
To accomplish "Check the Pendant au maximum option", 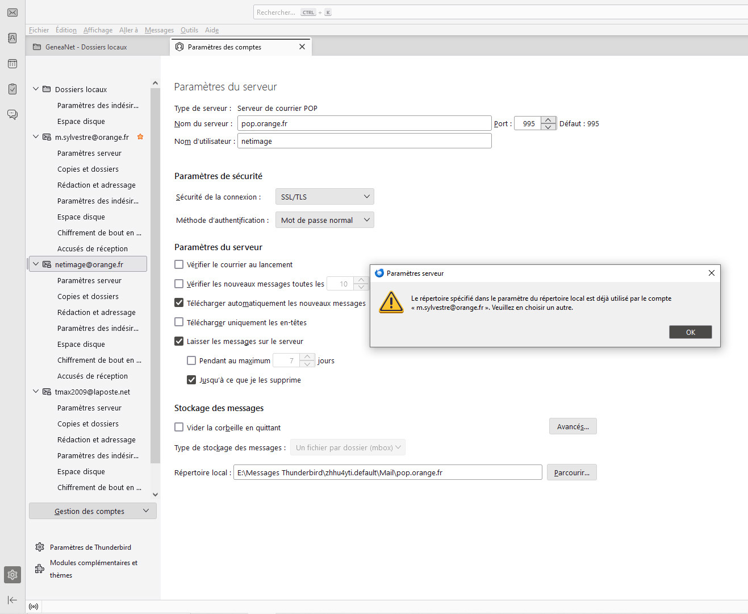I will coord(191,360).
